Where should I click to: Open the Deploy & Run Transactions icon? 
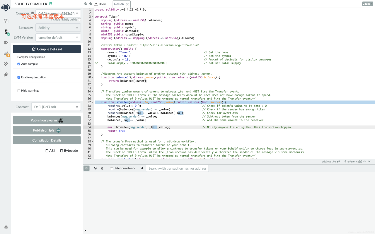coord(6,42)
